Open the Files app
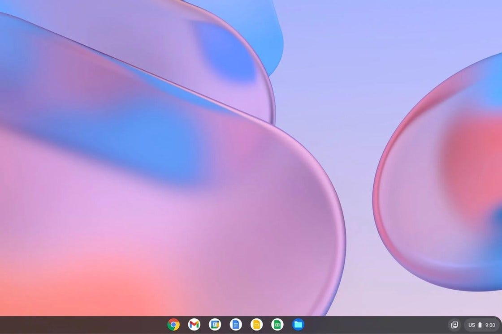 click(x=298, y=325)
